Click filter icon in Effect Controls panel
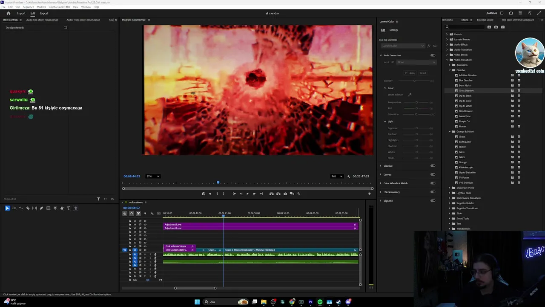The width and height of the screenshot is (545, 307). click(98, 199)
